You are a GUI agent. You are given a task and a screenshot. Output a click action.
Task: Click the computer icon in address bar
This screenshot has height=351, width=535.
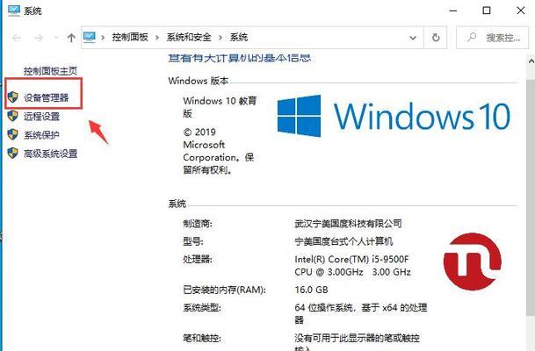pos(90,37)
